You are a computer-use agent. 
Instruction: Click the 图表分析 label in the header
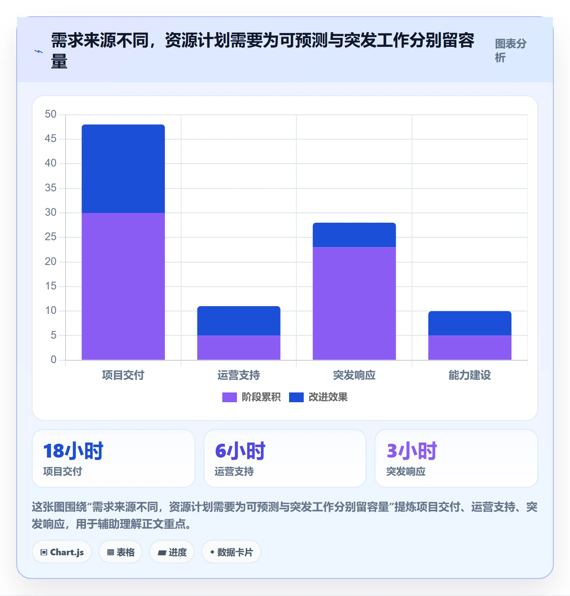(x=511, y=50)
